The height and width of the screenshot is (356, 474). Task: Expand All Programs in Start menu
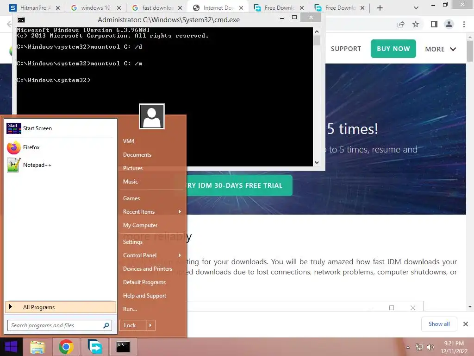click(x=61, y=307)
